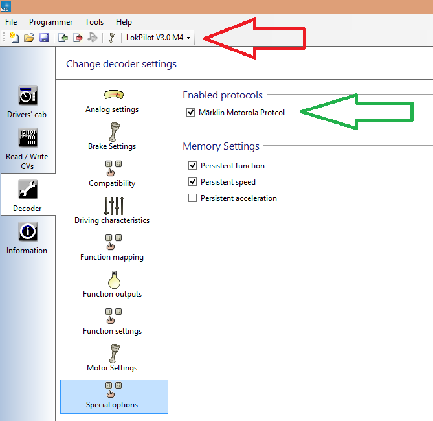Open Analog settings page
Screen dimensions: 433x421
tap(112, 102)
